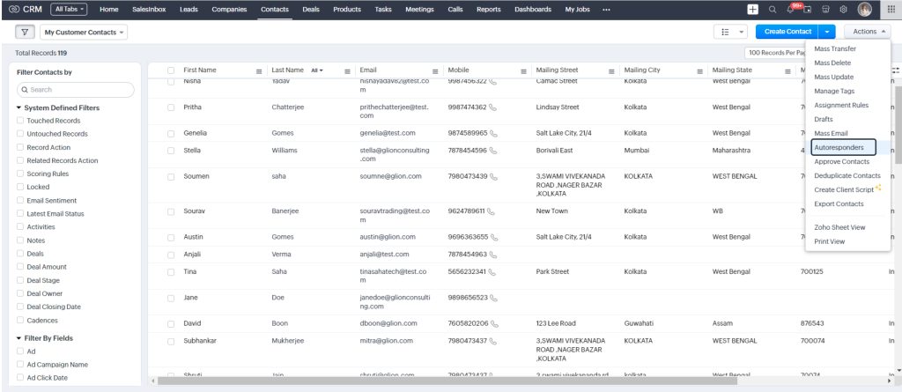Open the calendar icon in top bar
The height and width of the screenshot is (392, 902).
coord(807,9)
